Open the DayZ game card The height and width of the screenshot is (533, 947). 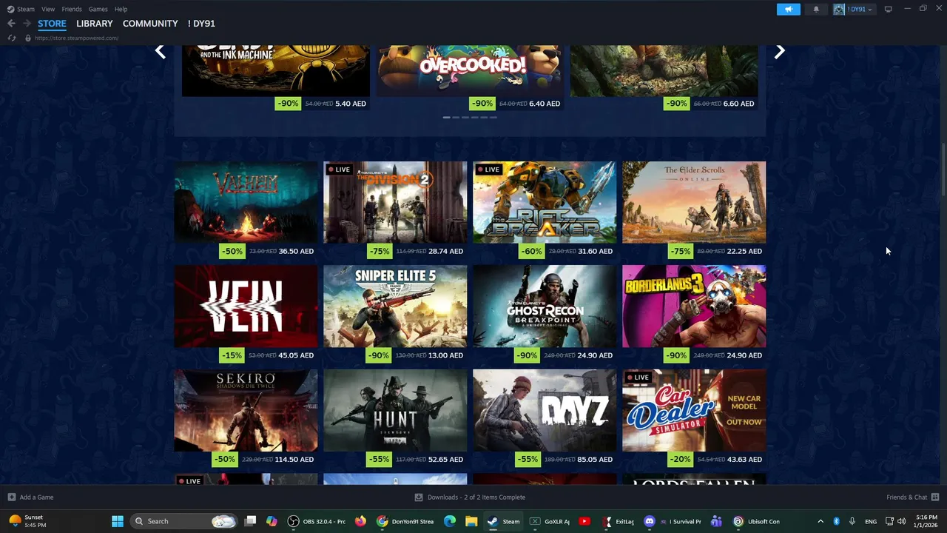[545, 410]
